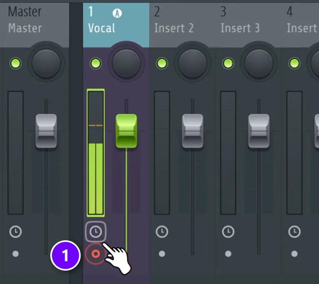This screenshot has width=319, height=284.
Task: Mute the Vocal track green LED
Action: coord(96,63)
